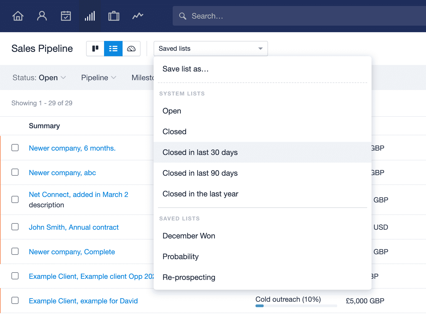Select Closed in the last year
426x317 pixels.
263,194
